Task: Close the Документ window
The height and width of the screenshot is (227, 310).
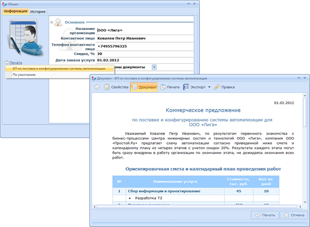Action: pos(305,78)
